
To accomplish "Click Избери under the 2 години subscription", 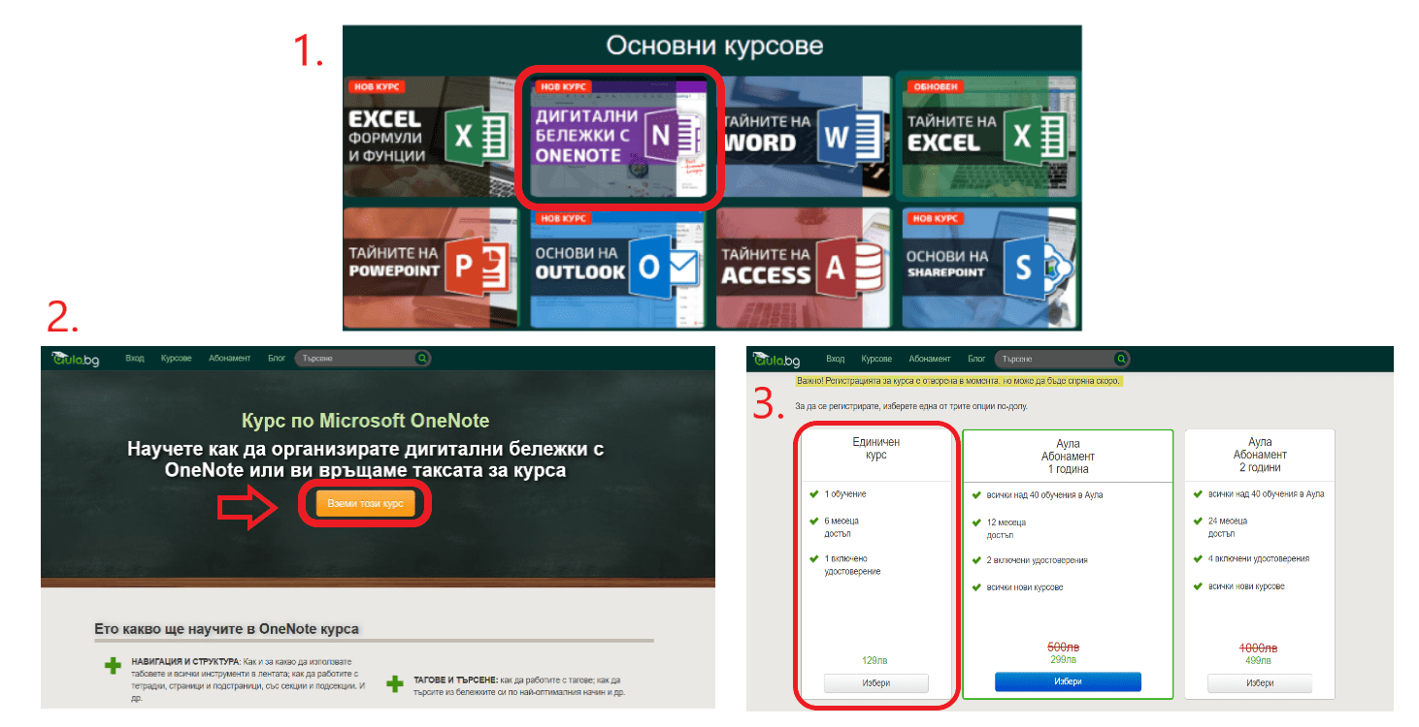I will (x=1260, y=683).
